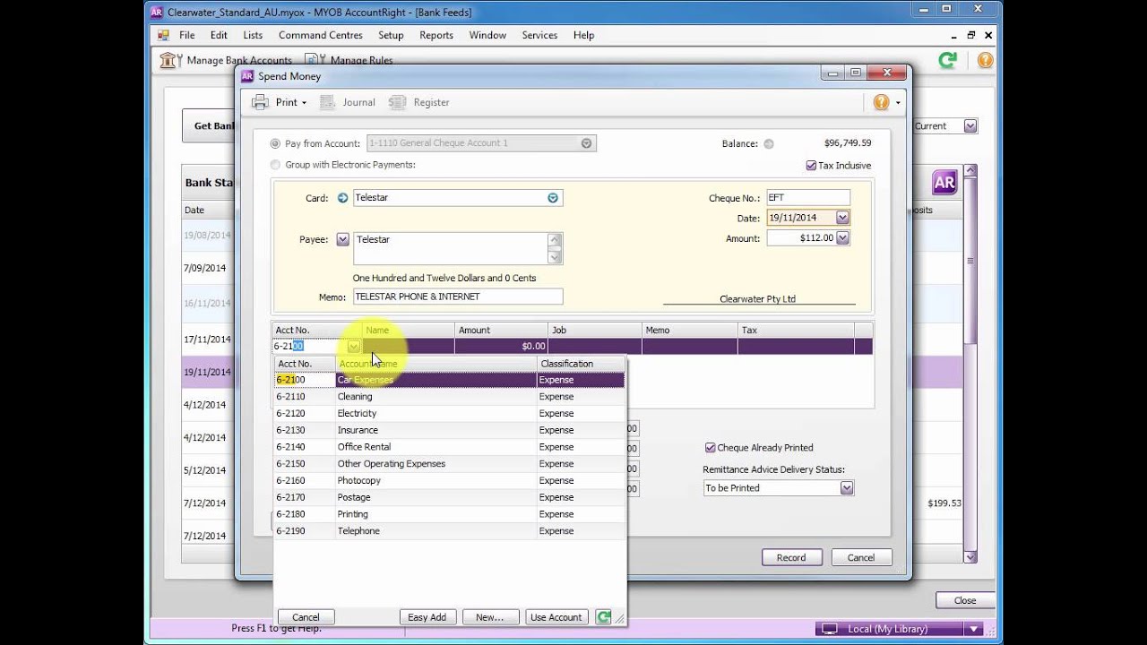The height and width of the screenshot is (645, 1147).
Task: Click the Get Bank button in Bank Feeds
Action: pyautogui.click(x=210, y=126)
